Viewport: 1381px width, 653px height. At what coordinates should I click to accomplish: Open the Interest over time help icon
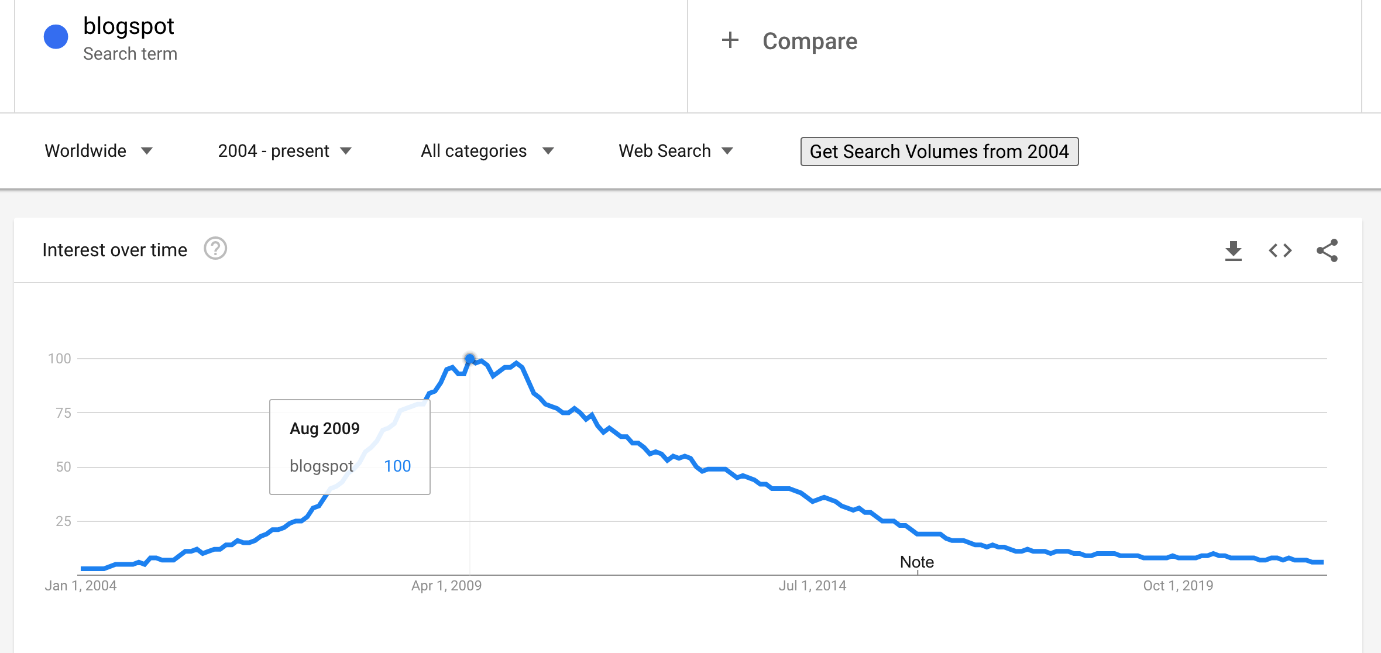pos(215,249)
